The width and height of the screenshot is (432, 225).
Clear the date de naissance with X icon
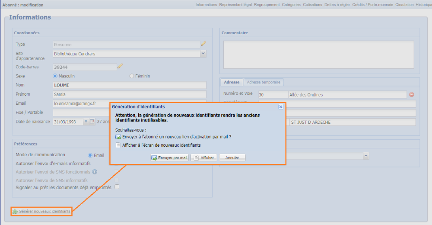click(86, 122)
